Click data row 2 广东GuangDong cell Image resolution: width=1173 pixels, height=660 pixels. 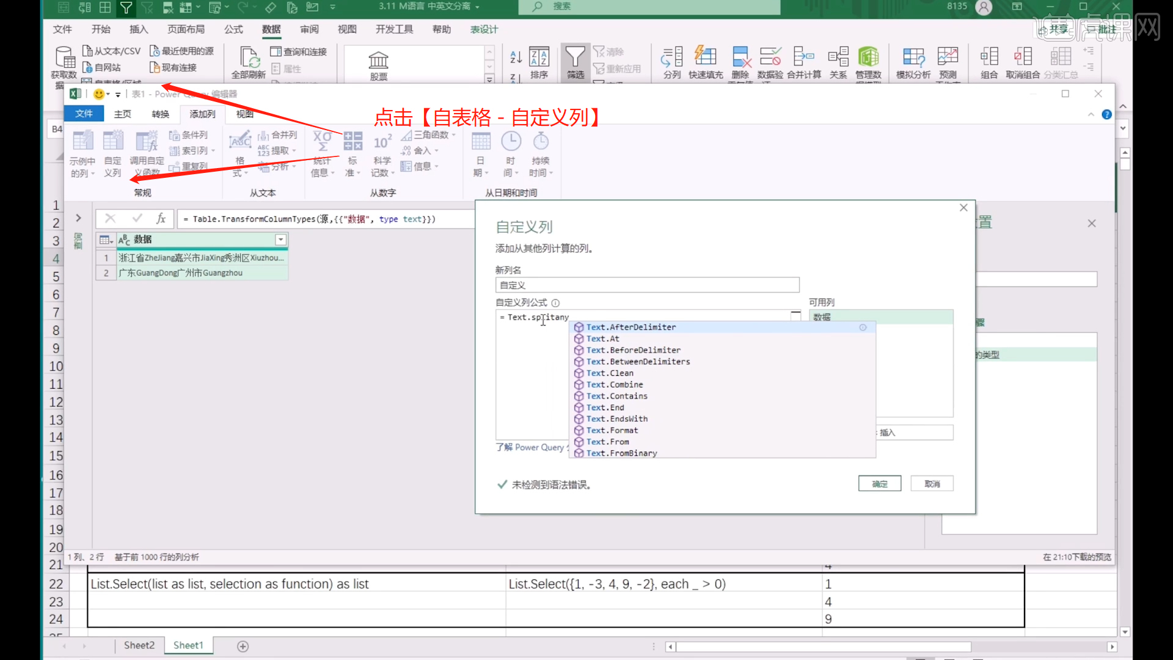click(x=202, y=273)
